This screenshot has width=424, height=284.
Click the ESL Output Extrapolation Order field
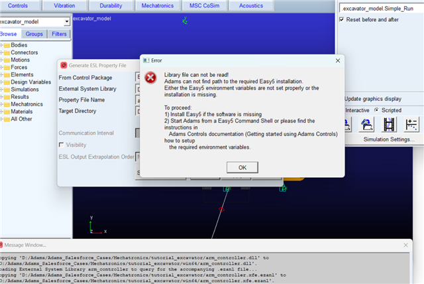pyautogui.click(x=137, y=157)
